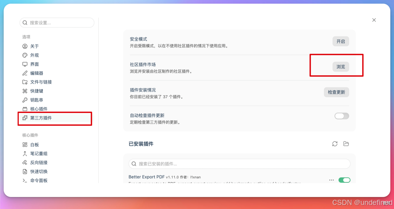Click the Better Export PDF plugin name
Screen dimensions: 394x209
(147, 177)
